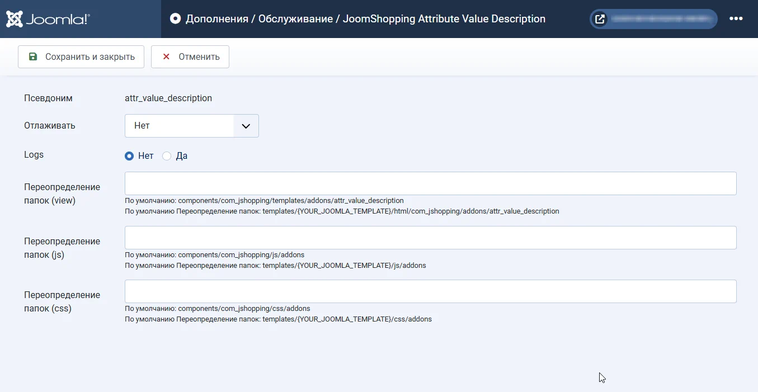Open the blurred site-name button

[653, 19]
